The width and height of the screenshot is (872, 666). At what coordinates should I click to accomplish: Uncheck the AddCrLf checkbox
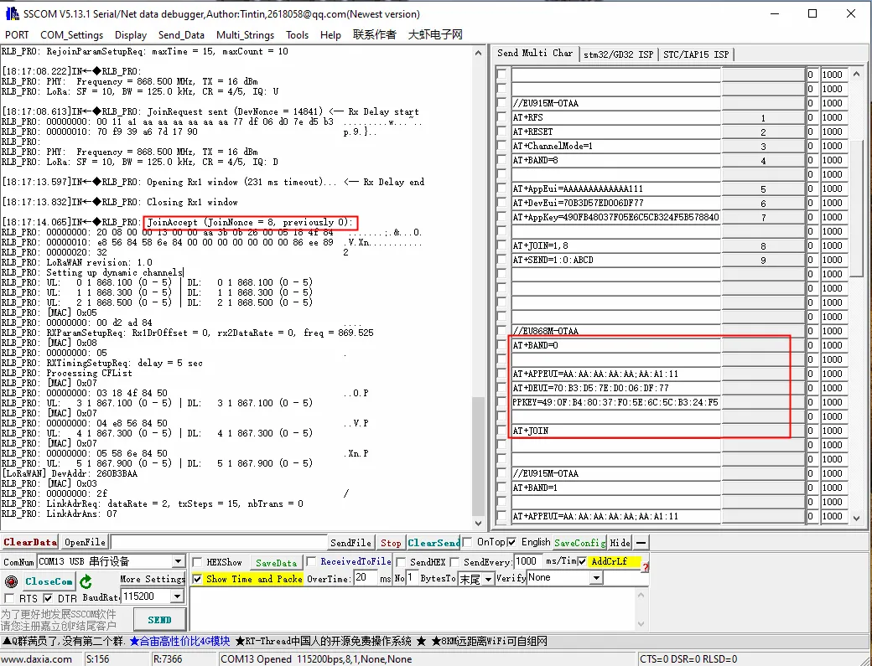[x=582, y=561]
